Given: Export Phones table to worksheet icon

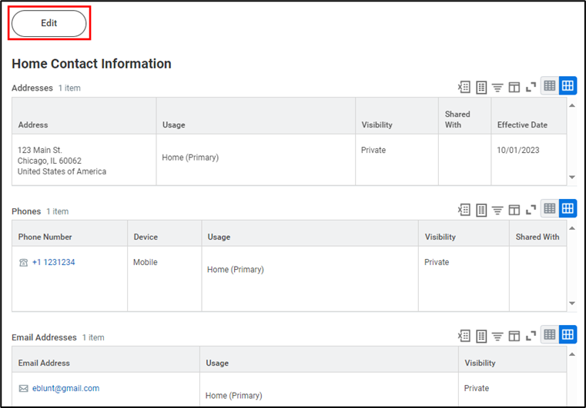Looking at the screenshot, I should tap(481, 210).
